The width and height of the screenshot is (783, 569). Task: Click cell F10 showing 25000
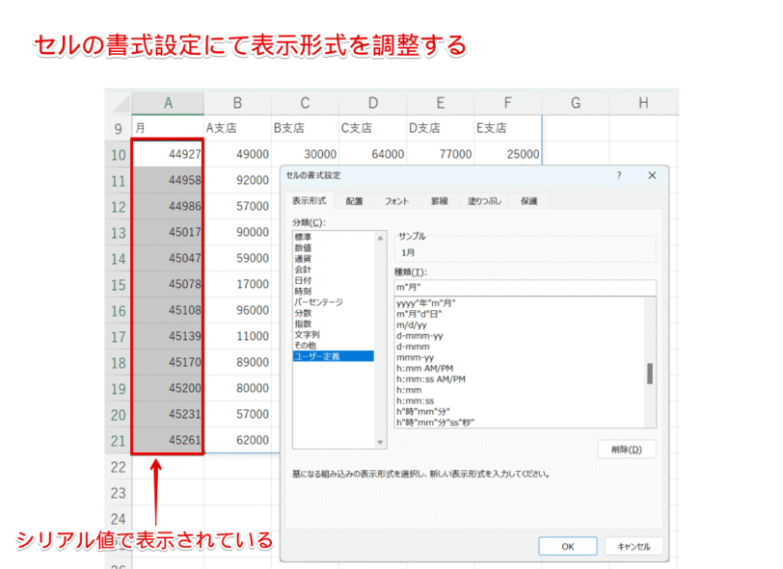(x=508, y=154)
